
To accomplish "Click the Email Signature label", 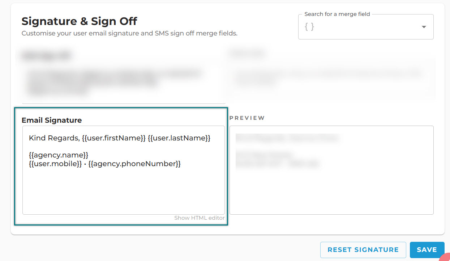I will click(x=52, y=120).
